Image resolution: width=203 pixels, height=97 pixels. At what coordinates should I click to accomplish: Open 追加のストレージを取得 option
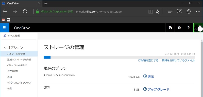pyautogui.click(x=19, y=60)
